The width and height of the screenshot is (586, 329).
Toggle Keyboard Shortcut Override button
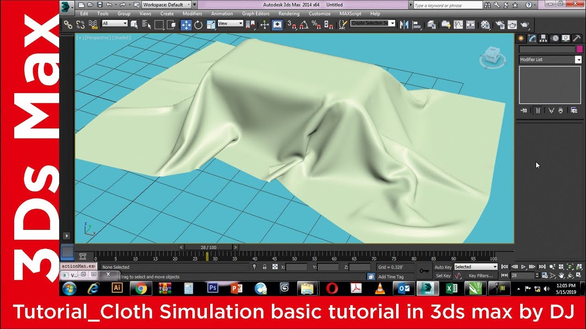[277, 25]
